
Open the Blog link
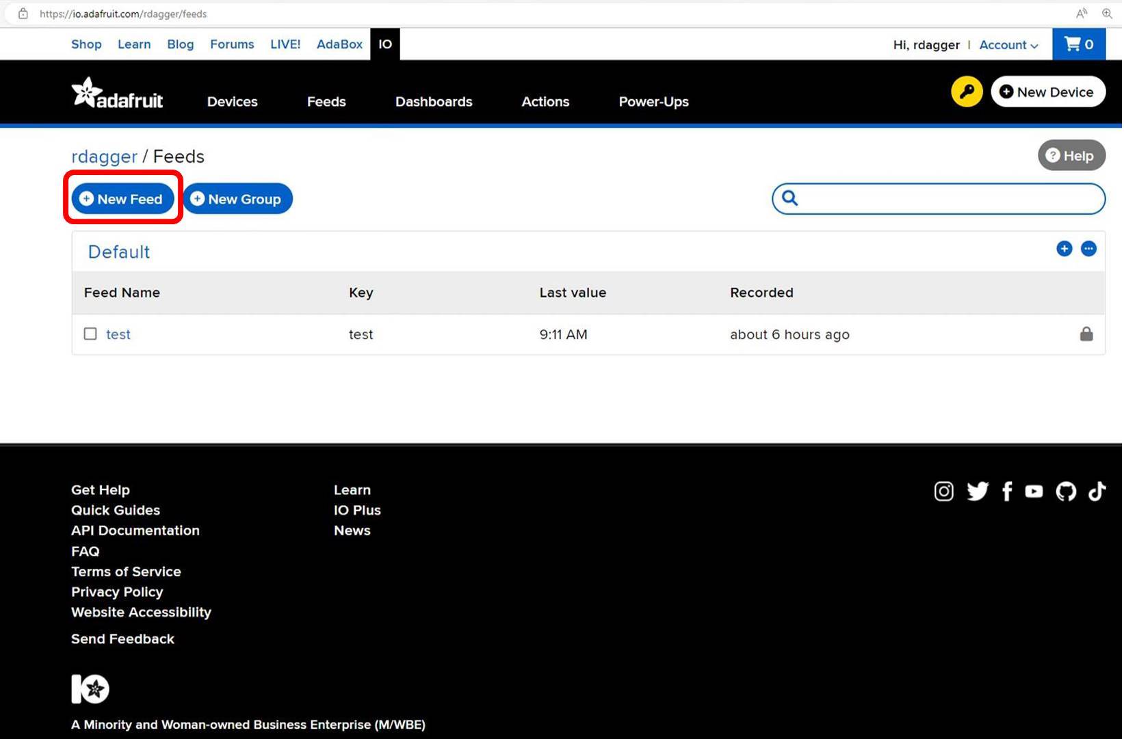tap(181, 44)
